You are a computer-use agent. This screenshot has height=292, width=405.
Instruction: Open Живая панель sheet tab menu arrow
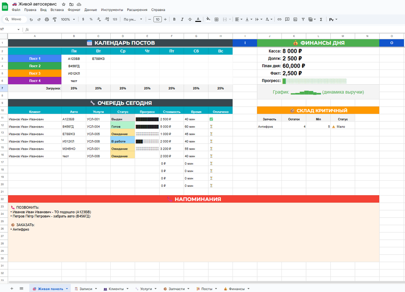pos(66,289)
